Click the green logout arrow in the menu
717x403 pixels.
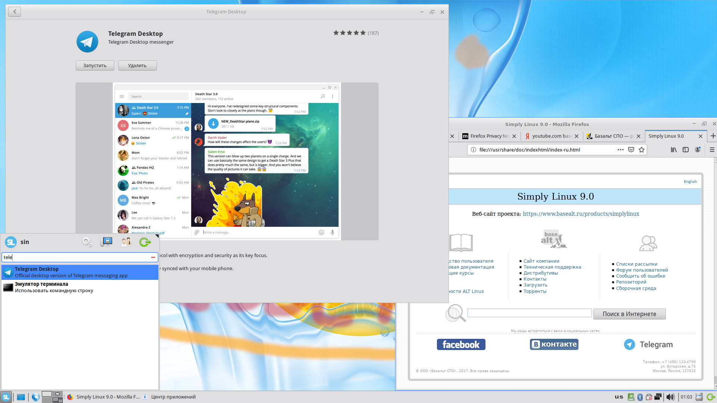coord(145,242)
